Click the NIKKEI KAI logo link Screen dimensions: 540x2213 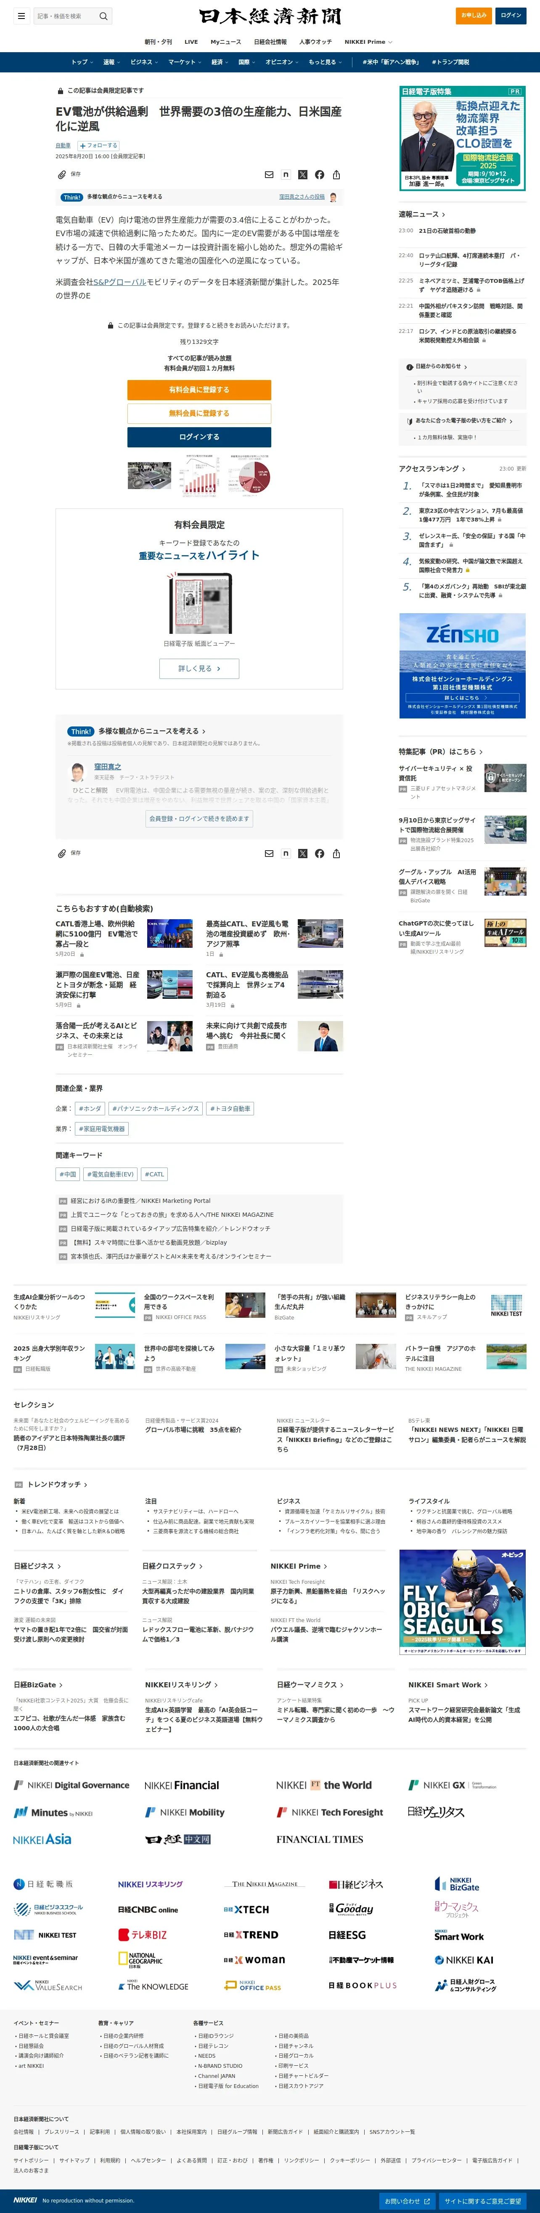tap(463, 1960)
